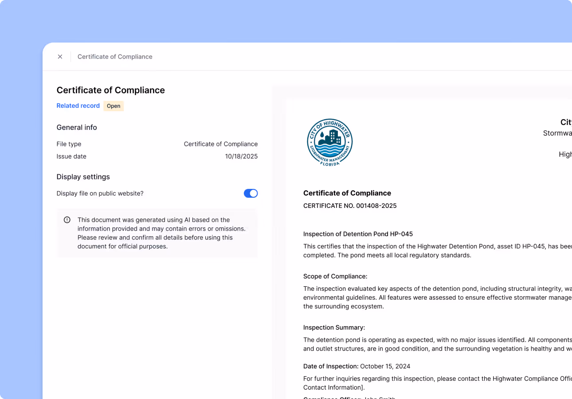Select the issue date 10/18/2025

point(241,156)
